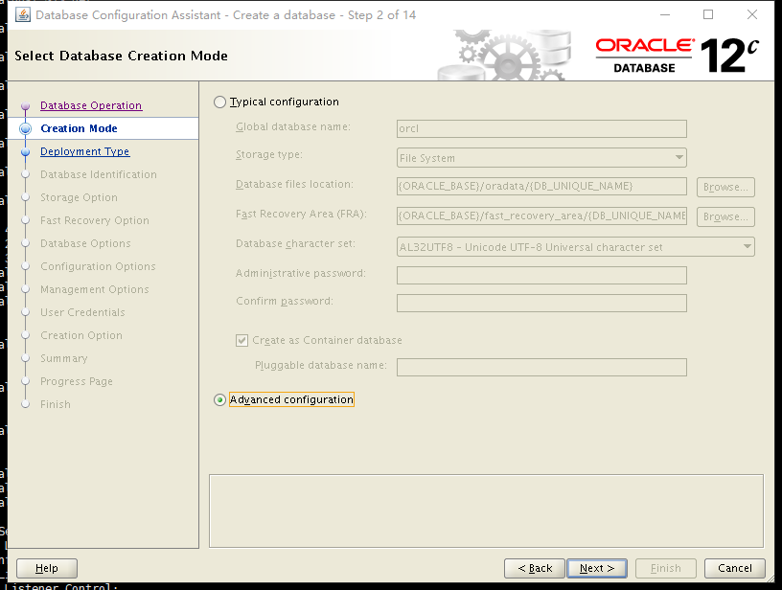Select the Typical configuration radio button

tap(220, 102)
